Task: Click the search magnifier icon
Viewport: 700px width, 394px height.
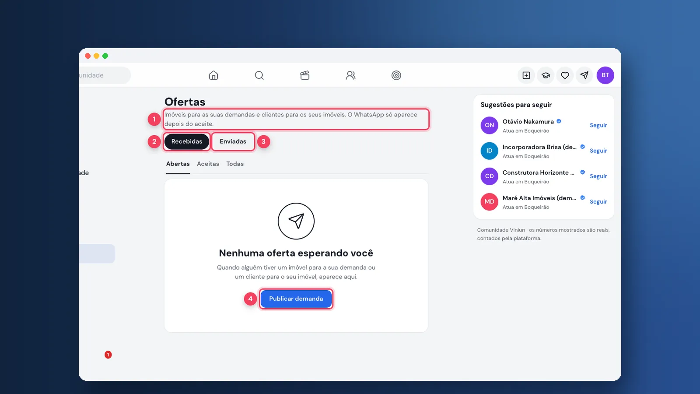Action: pos(259,75)
